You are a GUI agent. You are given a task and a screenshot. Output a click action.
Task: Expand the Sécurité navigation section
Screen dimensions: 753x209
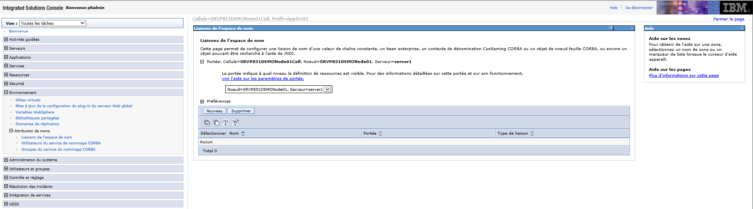pos(6,83)
